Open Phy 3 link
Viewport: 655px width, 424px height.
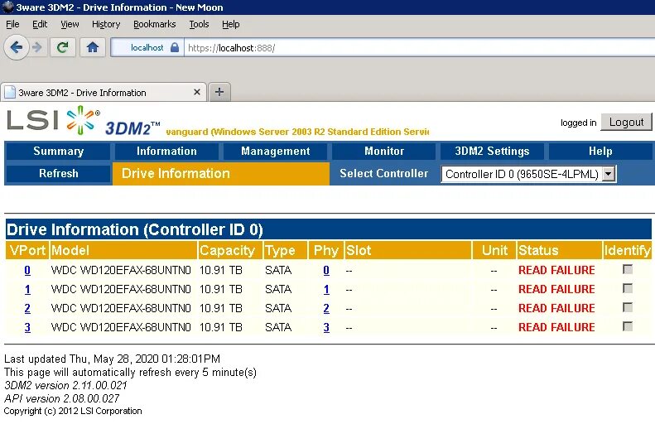coord(326,327)
